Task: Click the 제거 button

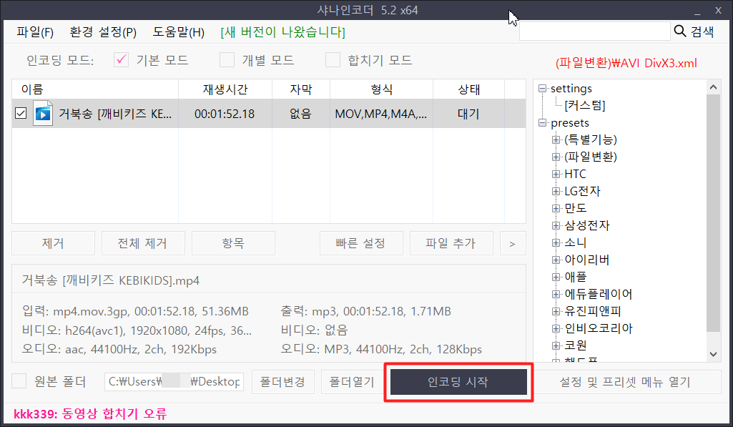Action: (53, 243)
